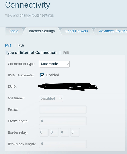
Task: Click into the Prefix input field
Action: pos(63,110)
